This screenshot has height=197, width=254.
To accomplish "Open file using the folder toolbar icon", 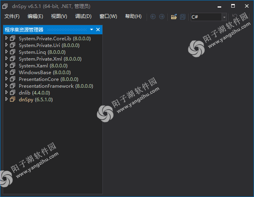I will tap(174, 17).
